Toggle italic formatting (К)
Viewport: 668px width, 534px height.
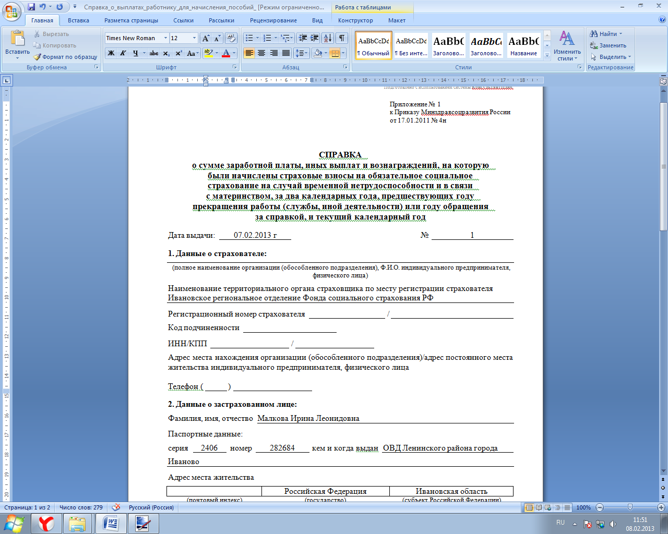123,53
